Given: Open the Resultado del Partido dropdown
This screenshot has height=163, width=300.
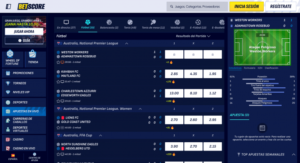Looking at the screenshot, I should tap(193, 36).
